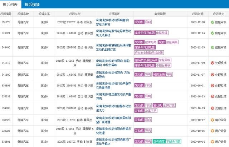Click the 车身附件及电器 中控台异响 tag
Image resolution: width=229 pixels, height=147 pixels.
click(153, 65)
